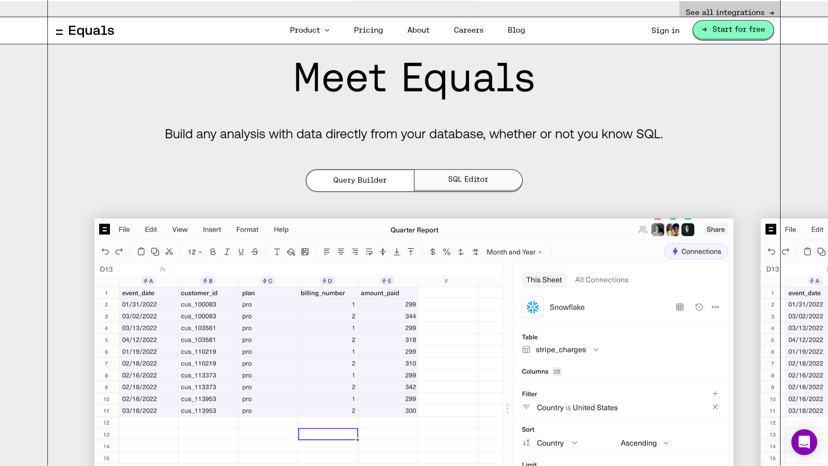Viewport: 828px width, 466px height.
Task: Vertically align cells to middle
Action: click(x=383, y=252)
